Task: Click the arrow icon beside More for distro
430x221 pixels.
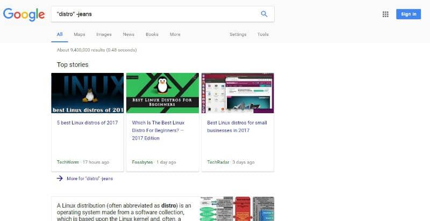Action: pos(60,179)
